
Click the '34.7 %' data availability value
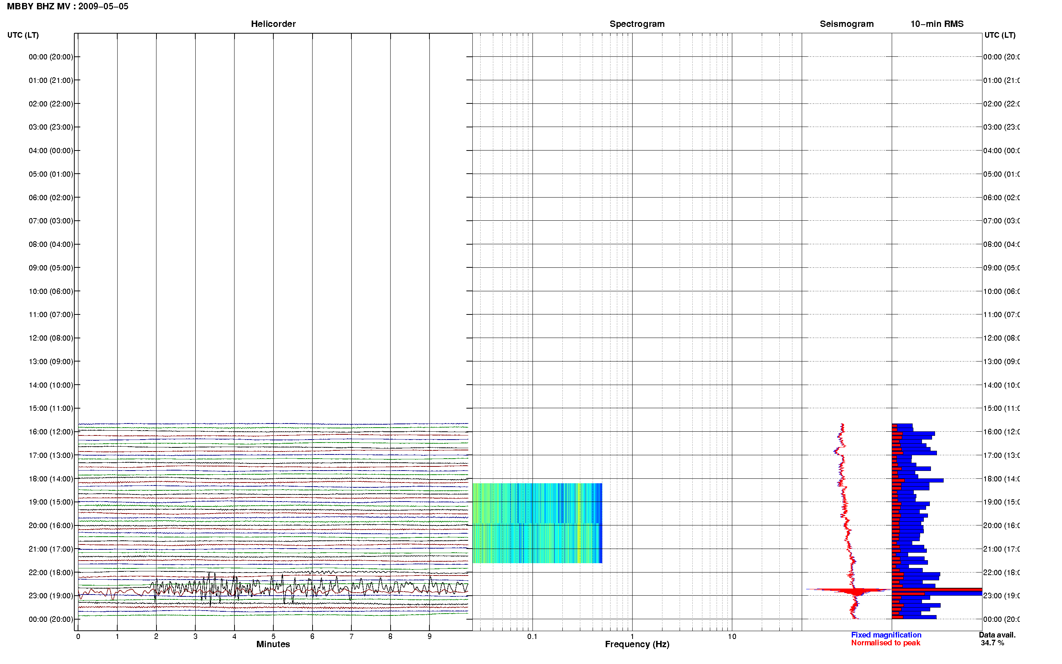tap(992, 643)
